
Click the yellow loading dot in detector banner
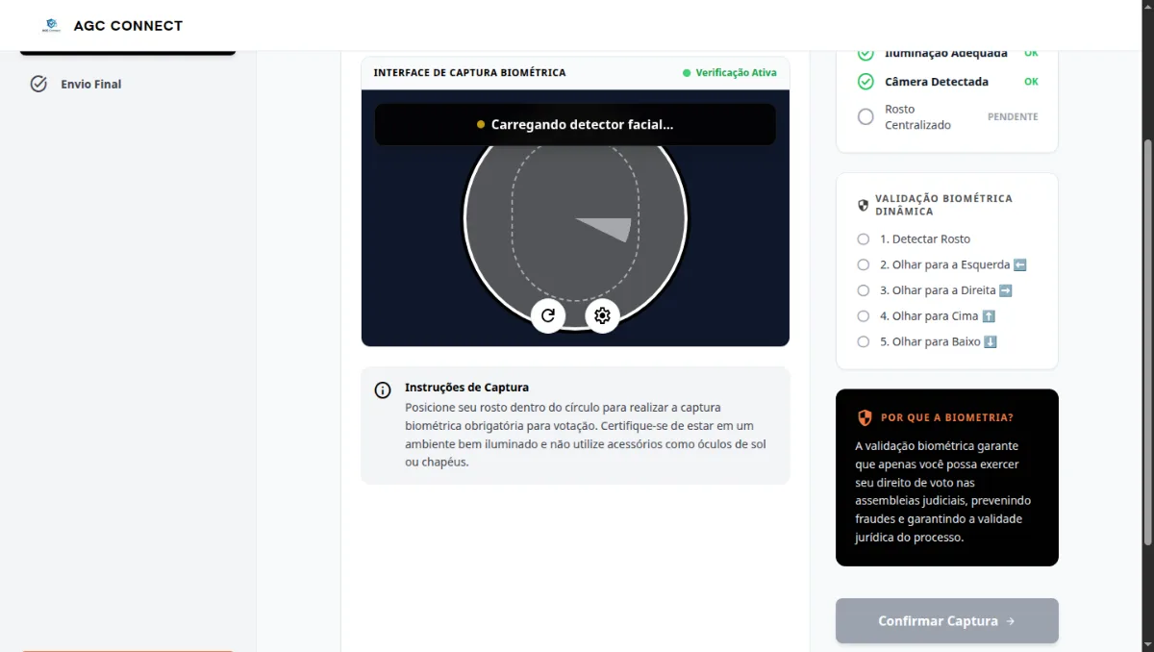(x=481, y=124)
